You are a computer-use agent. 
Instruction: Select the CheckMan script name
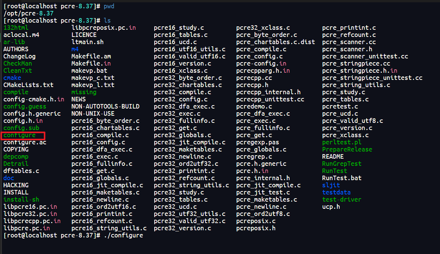tap(18, 63)
